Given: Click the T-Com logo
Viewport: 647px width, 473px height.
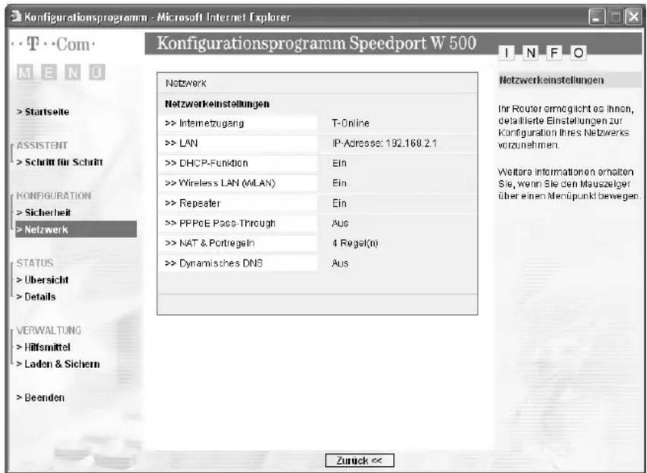Looking at the screenshot, I should [52, 45].
